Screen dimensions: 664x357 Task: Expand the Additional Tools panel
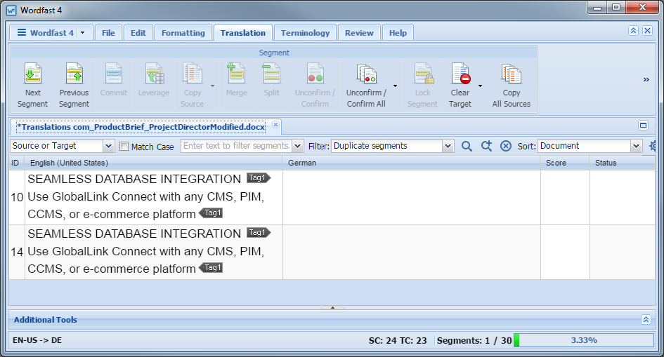click(x=646, y=319)
